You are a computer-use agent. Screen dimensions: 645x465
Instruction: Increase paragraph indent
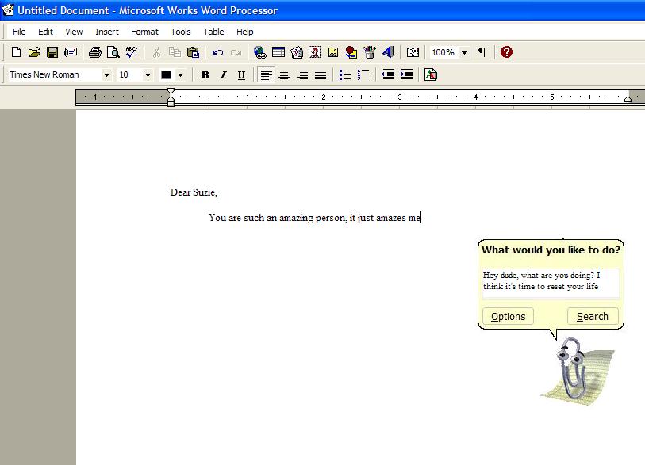click(406, 74)
